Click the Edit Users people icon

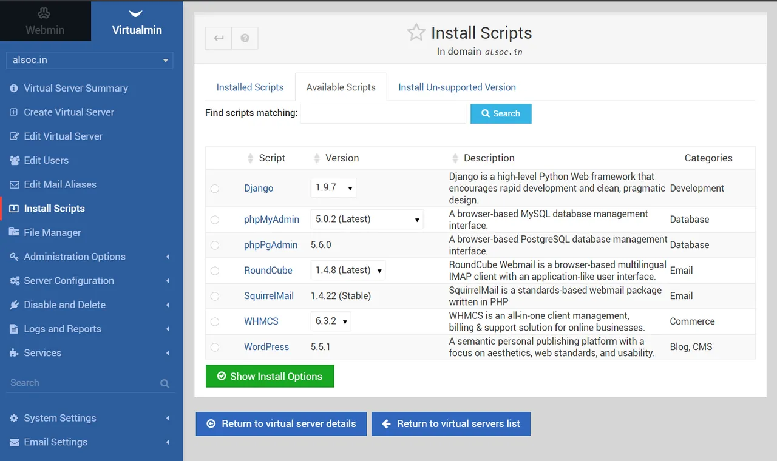point(14,160)
